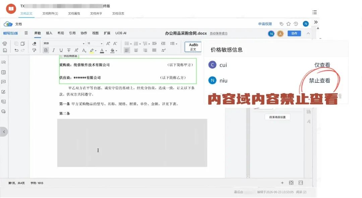Justify text alignment
362x198 pixels.
[x=154, y=50]
